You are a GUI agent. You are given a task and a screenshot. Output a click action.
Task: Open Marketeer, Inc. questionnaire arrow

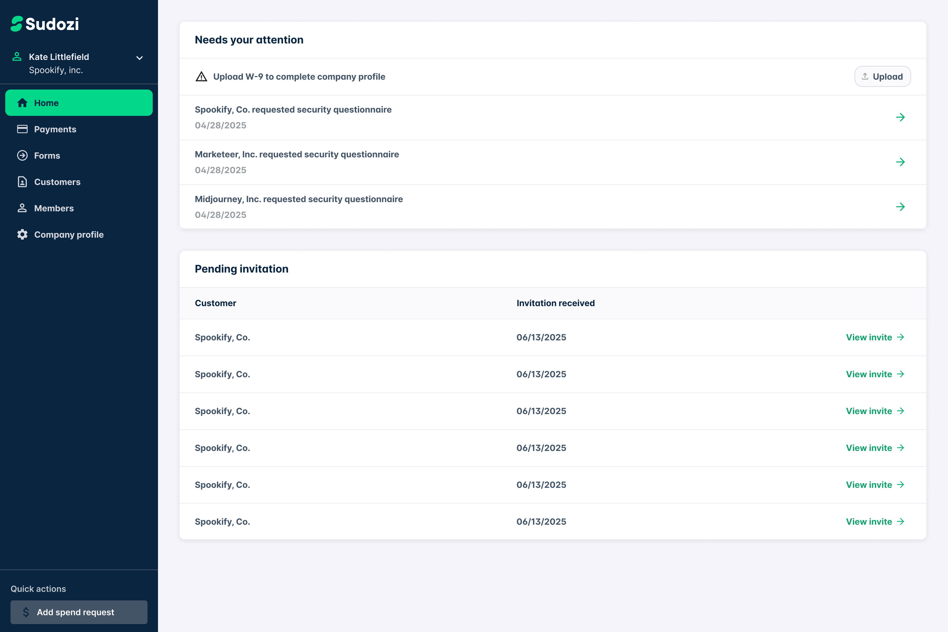click(x=900, y=162)
